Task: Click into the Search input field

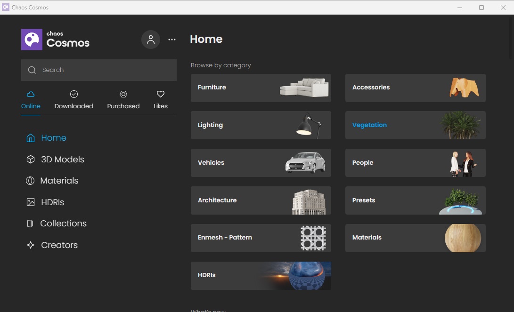Action: [x=99, y=70]
